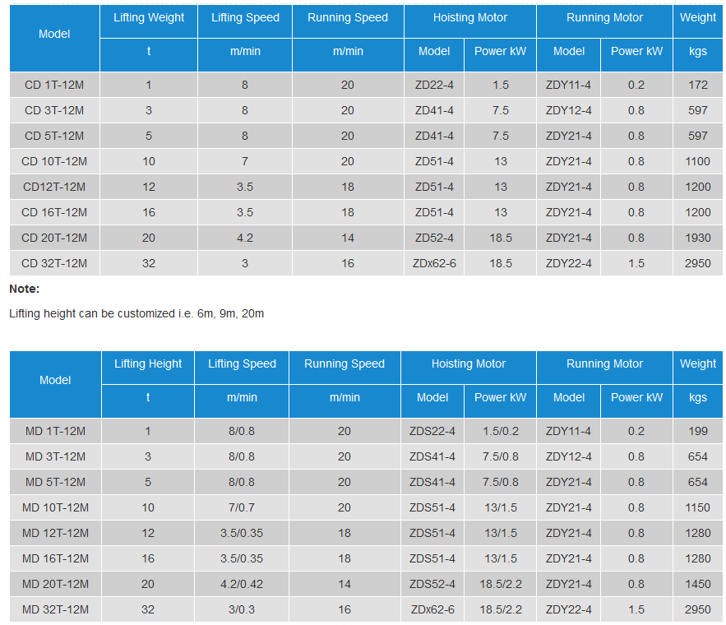Select the weight value 1930

click(697, 238)
